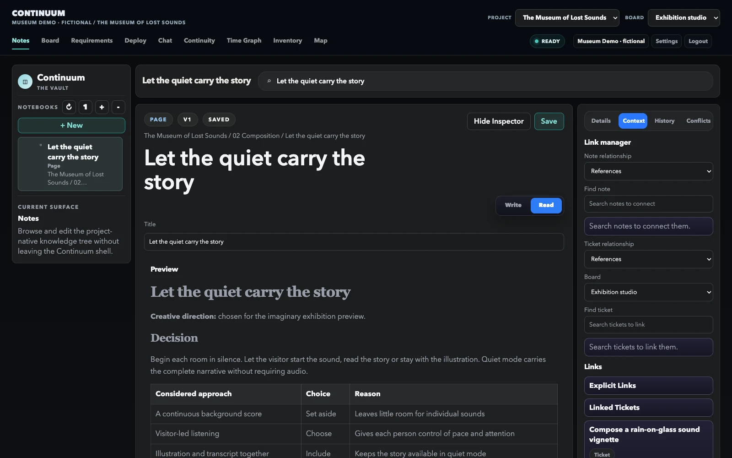Expand the Explicit Links section
This screenshot has width=732, height=458.
click(648, 386)
